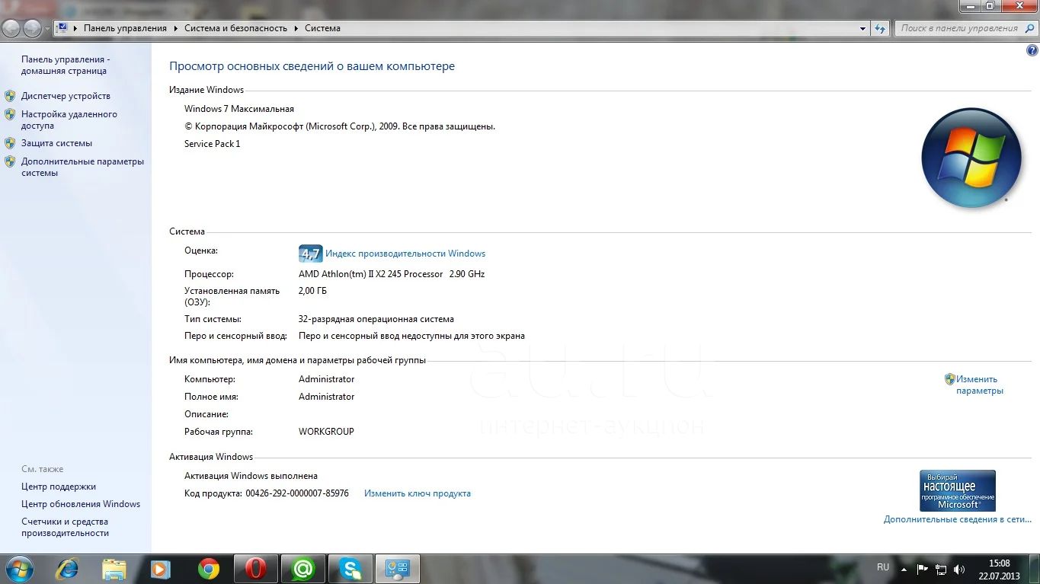This screenshot has height=584, width=1040.
Task: Click network connection tray icon
Action: click(x=941, y=569)
